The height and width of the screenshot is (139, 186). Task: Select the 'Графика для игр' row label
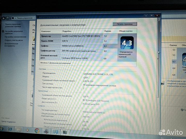click(48, 51)
